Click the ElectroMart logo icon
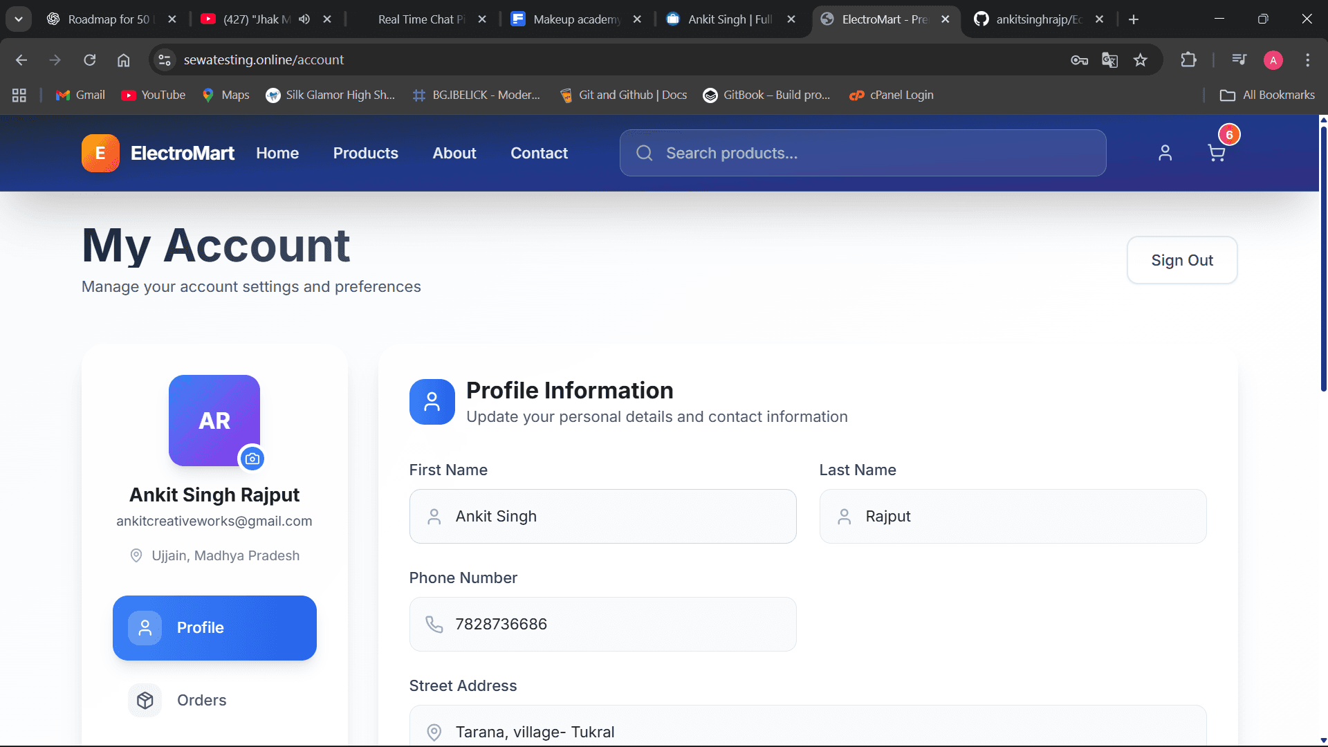Image resolution: width=1328 pixels, height=747 pixels. coord(100,153)
